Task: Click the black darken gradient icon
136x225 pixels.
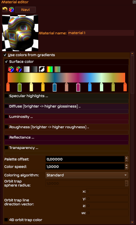Action: tap(34, 69)
